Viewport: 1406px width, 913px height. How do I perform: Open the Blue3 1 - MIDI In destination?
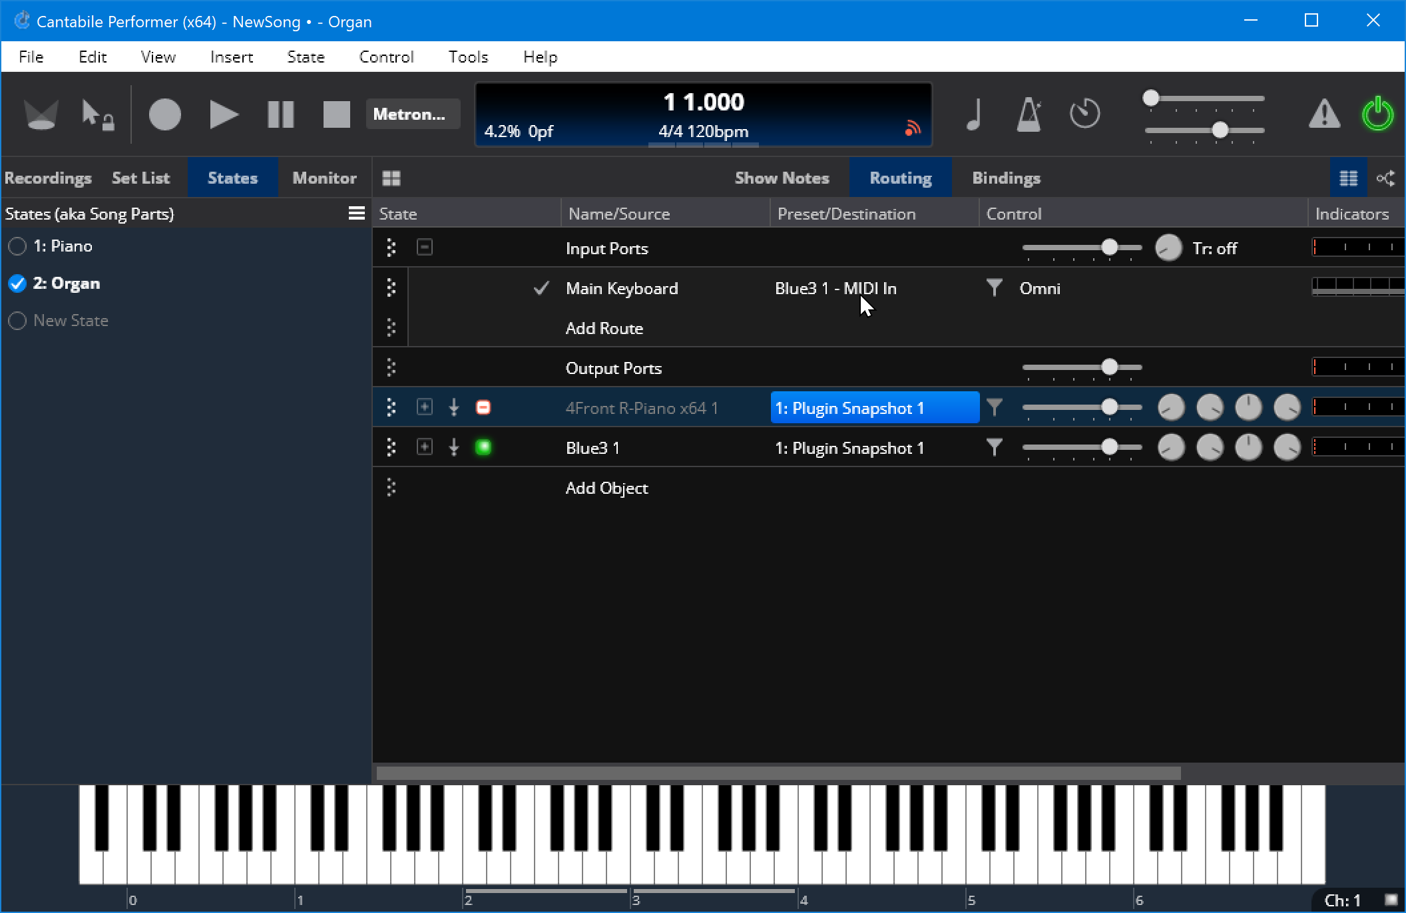[x=835, y=288]
